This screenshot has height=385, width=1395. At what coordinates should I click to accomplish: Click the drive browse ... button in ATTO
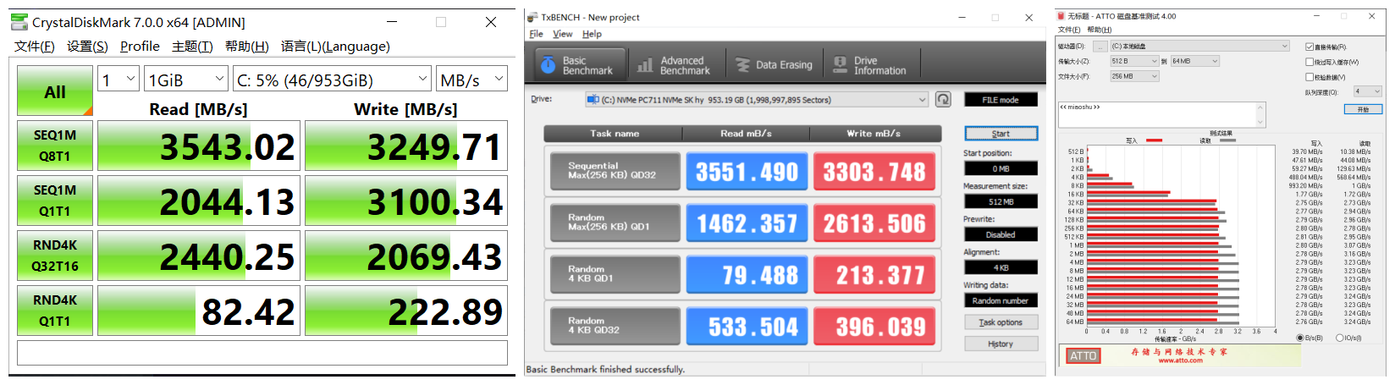pos(1100,47)
